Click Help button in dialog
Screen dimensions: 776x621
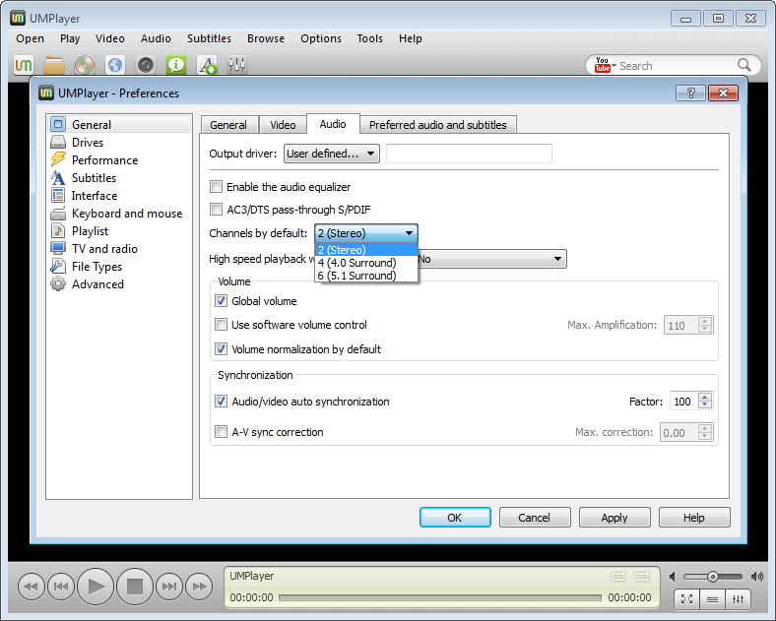click(694, 517)
